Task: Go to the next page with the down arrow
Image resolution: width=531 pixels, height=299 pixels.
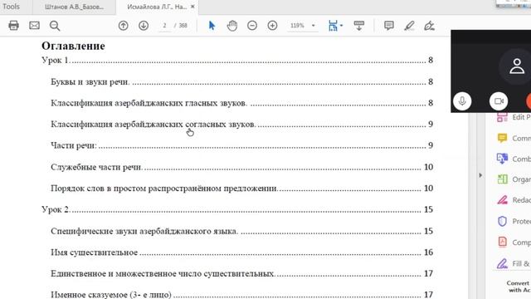Action: coord(144,26)
